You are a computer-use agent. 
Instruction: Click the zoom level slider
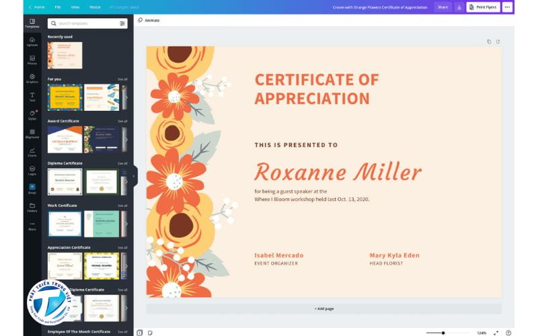[447, 333]
